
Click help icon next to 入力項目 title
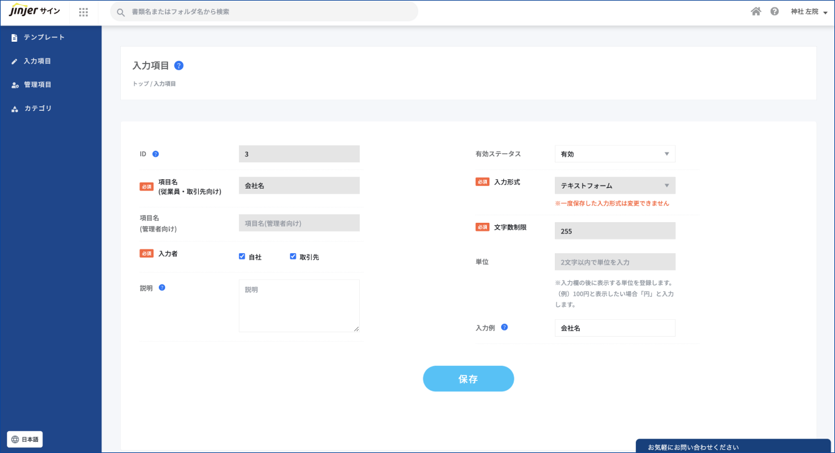pyautogui.click(x=179, y=65)
